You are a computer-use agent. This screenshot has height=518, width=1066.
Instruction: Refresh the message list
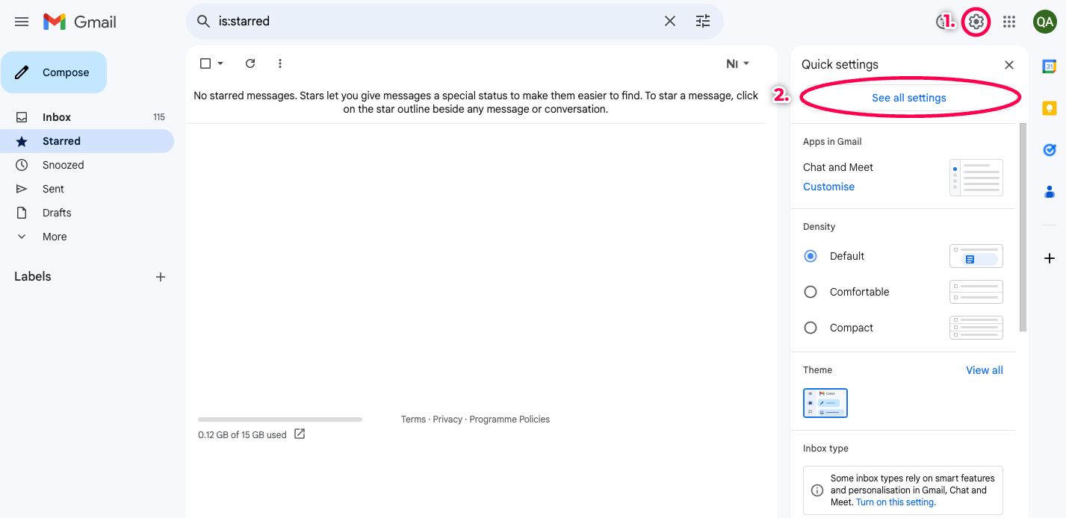pyautogui.click(x=250, y=63)
